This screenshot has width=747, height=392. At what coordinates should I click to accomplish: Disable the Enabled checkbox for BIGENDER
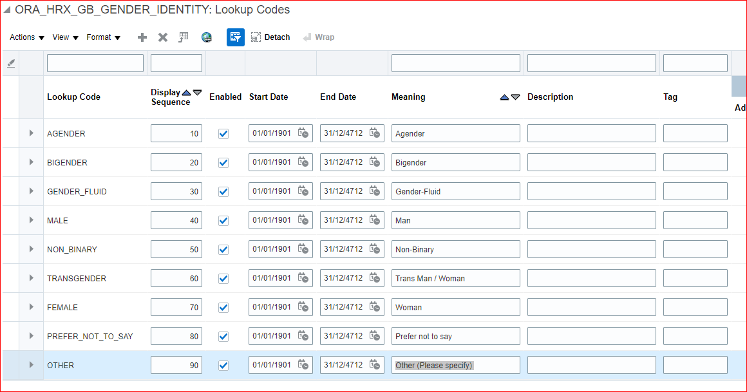(x=223, y=162)
